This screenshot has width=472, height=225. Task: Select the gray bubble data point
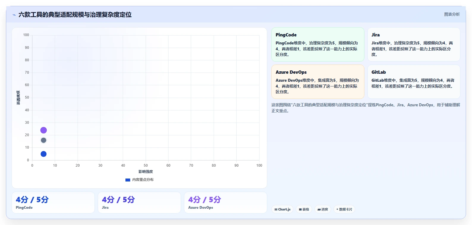[x=43, y=140]
